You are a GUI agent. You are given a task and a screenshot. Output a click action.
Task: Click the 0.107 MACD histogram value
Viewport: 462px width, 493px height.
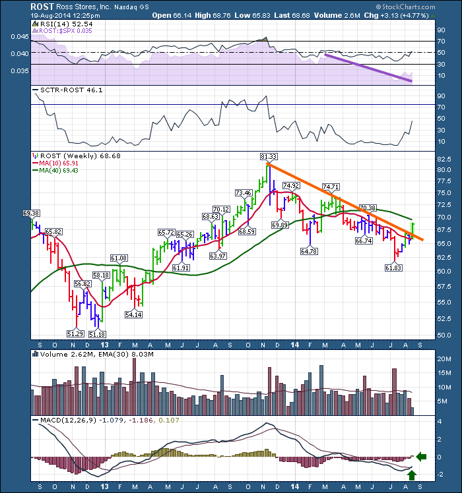pos(169,420)
